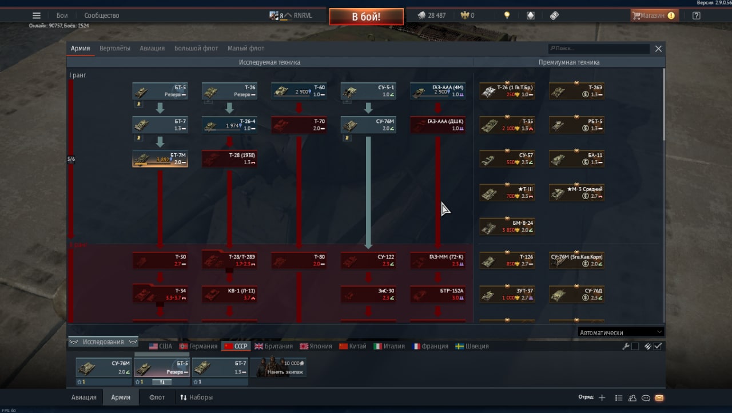Select premium Т-26Э tank
Image resolution: width=732 pixels, height=413 pixels.
tap(577, 91)
